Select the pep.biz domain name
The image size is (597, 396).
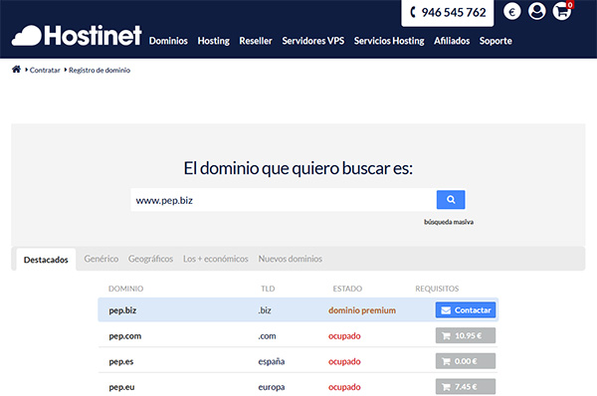[x=122, y=310]
